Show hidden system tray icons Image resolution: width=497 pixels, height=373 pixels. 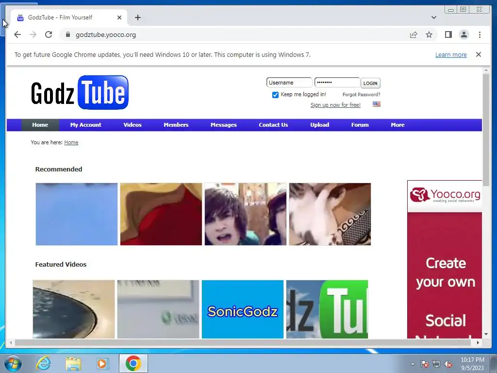(413, 364)
